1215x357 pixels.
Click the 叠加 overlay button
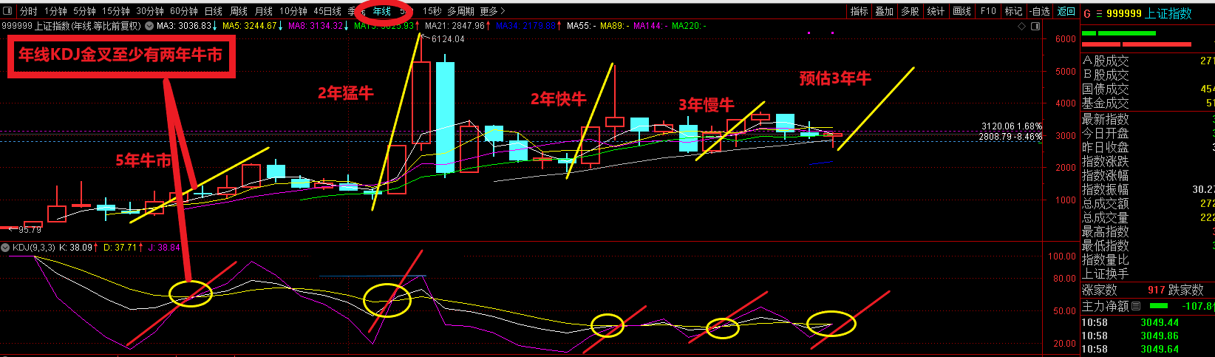click(x=885, y=11)
